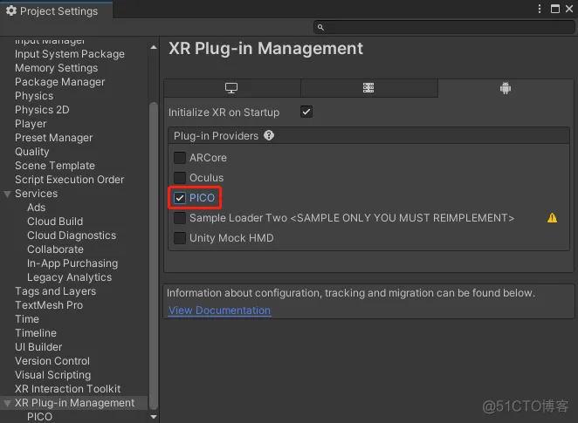Open the Plug-in Providers help icon

269,135
